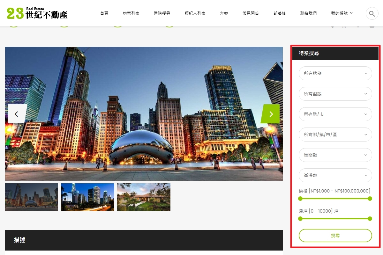Open the 物業列表 menu item
383x255 pixels.
click(131, 13)
